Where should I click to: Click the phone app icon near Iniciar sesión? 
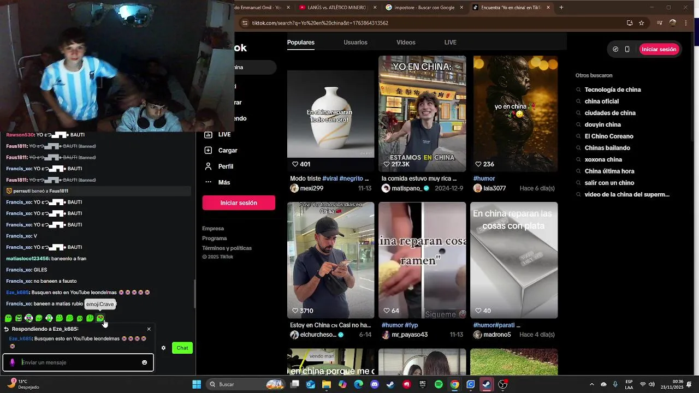click(x=627, y=49)
